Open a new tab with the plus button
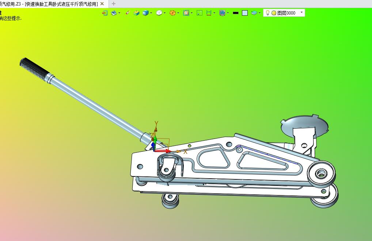The image size is (372, 241). [x=113, y=4]
